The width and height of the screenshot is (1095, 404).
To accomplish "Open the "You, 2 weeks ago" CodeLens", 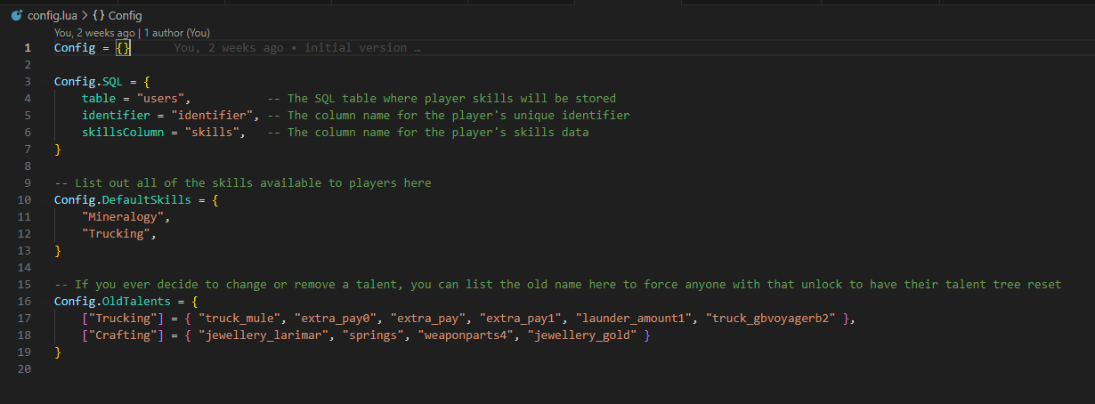I will 94,33.
